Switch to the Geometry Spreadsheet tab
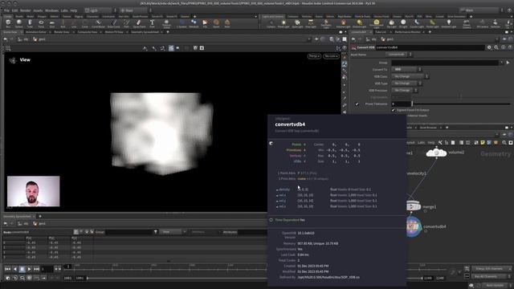The image size is (514, 289). click(145, 32)
